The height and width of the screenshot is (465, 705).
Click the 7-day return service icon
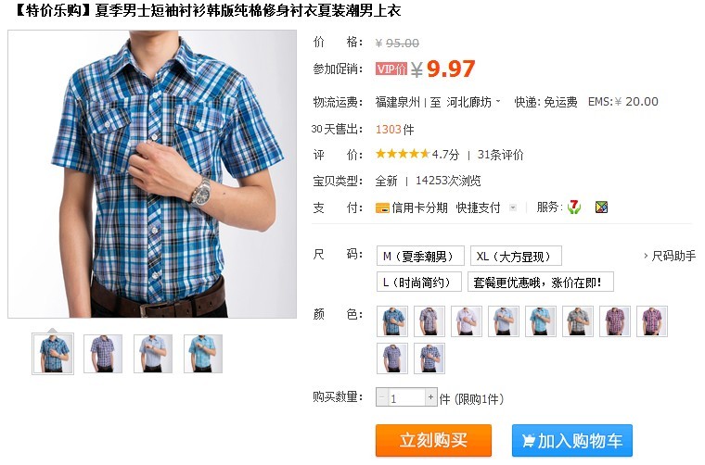pos(573,207)
